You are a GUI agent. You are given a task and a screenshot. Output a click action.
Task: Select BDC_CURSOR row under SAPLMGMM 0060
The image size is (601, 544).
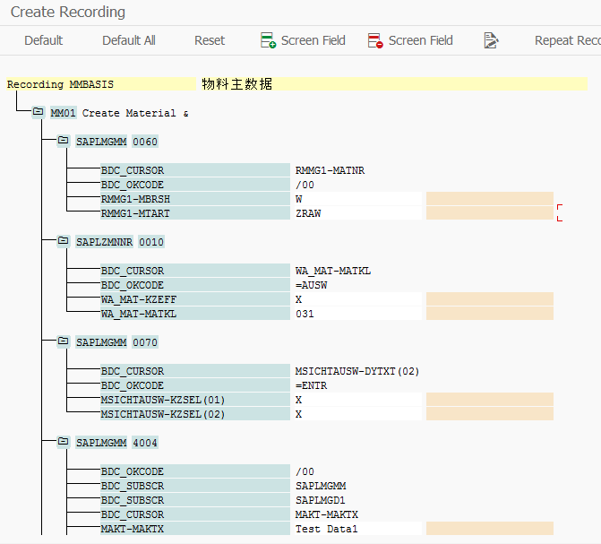click(195, 170)
